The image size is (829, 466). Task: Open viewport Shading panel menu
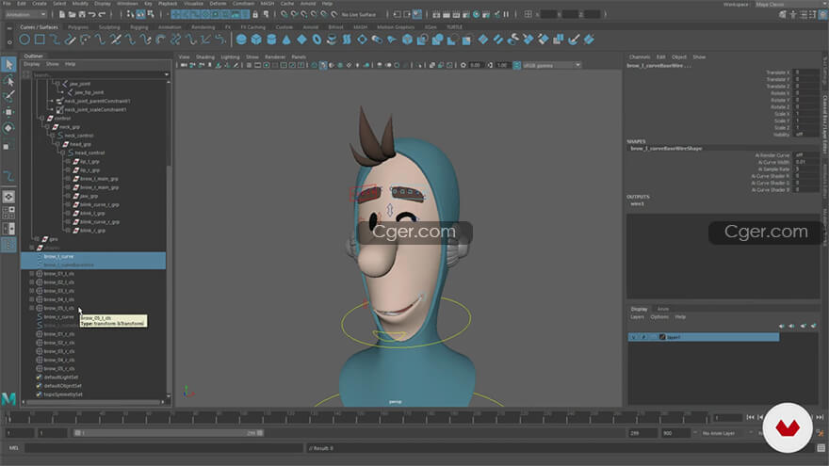[x=205, y=57]
